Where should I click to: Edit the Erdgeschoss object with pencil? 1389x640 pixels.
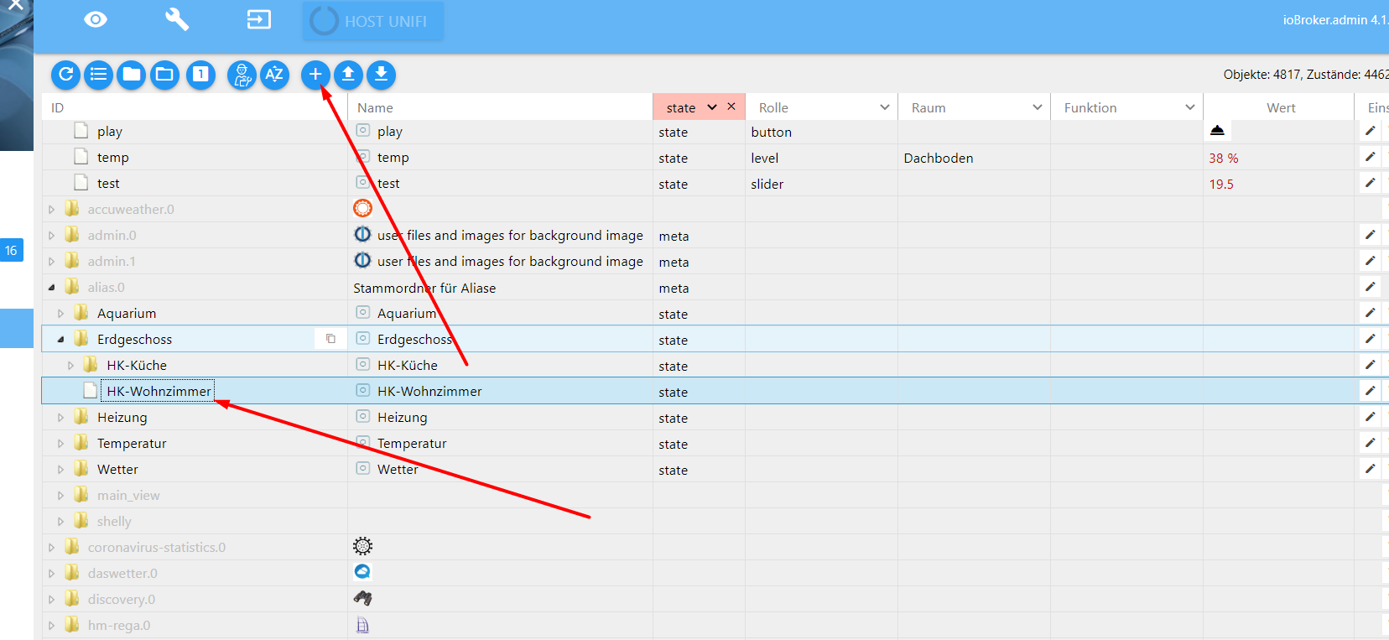tap(1370, 339)
